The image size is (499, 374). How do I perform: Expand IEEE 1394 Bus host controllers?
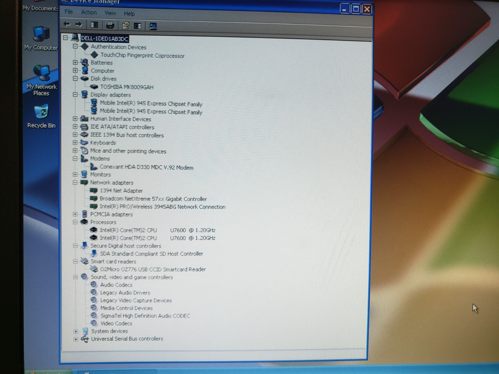tap(75, 135)
